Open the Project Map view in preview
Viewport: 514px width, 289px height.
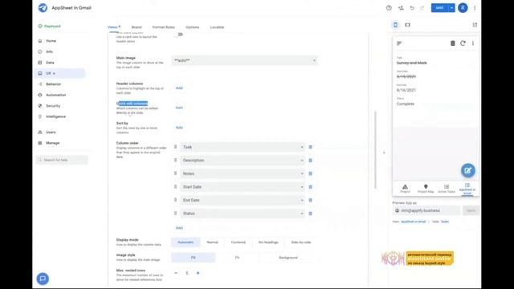click(x=426, y=189)
